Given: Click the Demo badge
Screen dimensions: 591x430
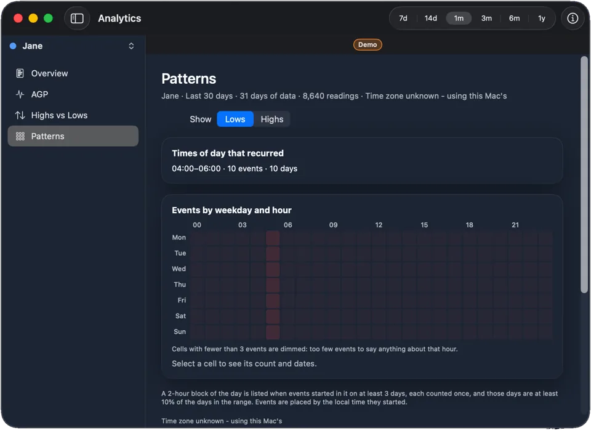Looking at the screenshot, I should 368,44.
